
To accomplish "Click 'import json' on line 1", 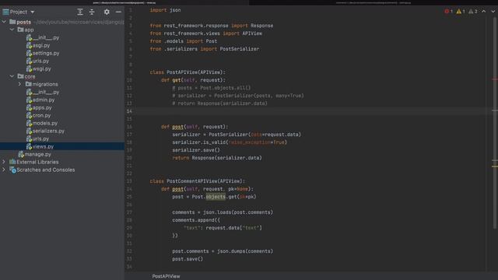I will pos(165,10).
